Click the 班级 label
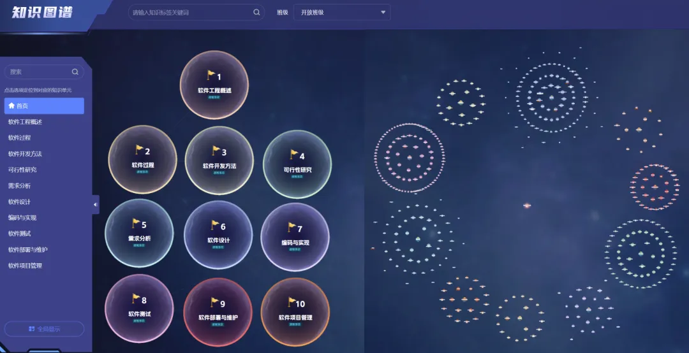 [282, 12]
